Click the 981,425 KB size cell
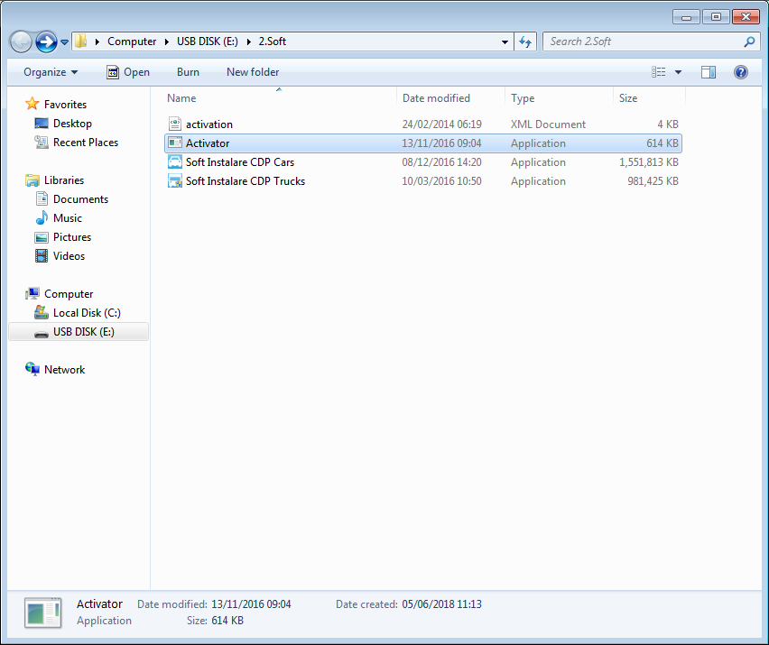769x645 pixels. point(653,181)
